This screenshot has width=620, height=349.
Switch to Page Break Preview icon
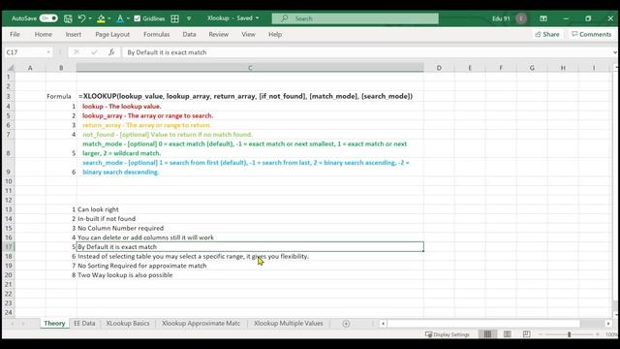coord(526,334)
